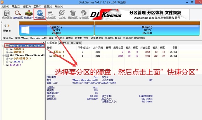Click the disk GUID value text
The width and height of the screenshot is (202, 120).
(94, 83)
